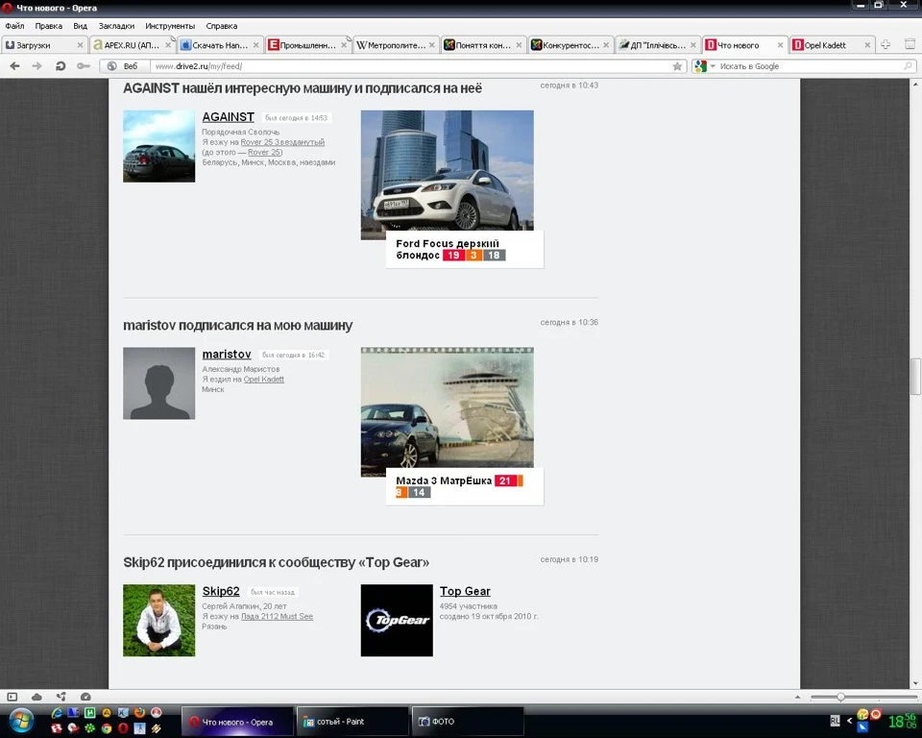Viewport: 922px width, 738px height.
Task: Open the Rover 25 Звезданутый link
Action: tap(282, 142)
